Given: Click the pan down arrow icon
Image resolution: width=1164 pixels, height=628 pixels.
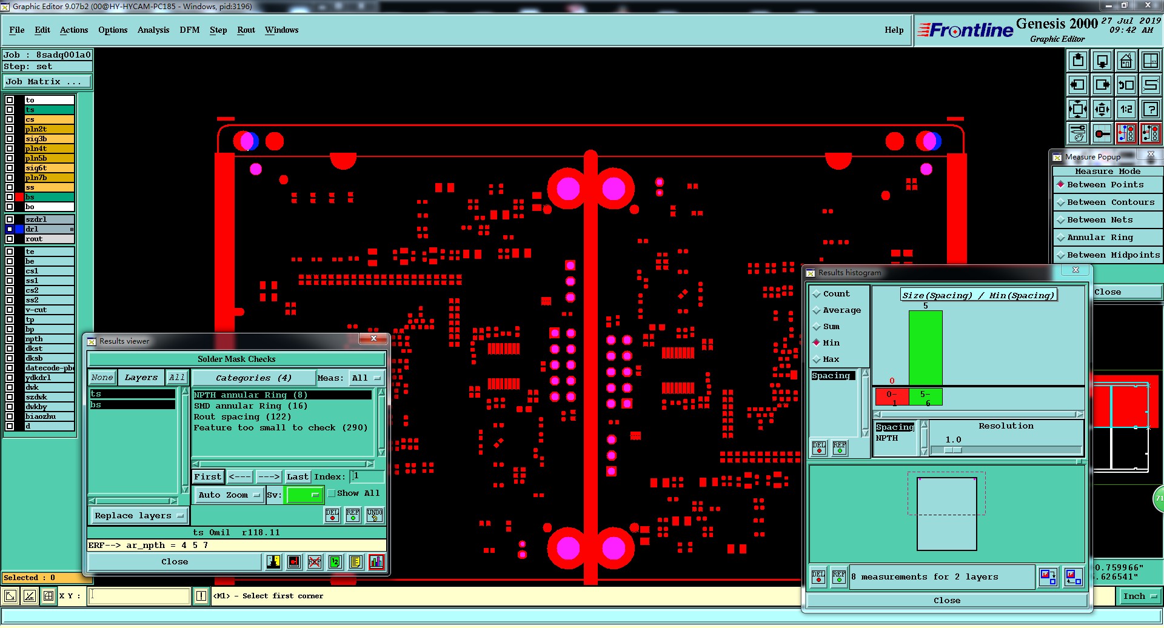Looking at the screenshot, I should (x=1102, y=61).
